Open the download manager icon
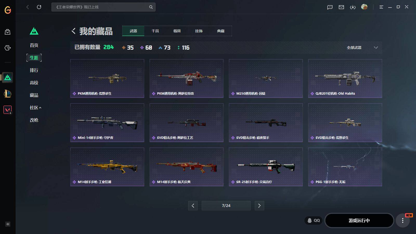The image size is (416, 234). point(353,7)
